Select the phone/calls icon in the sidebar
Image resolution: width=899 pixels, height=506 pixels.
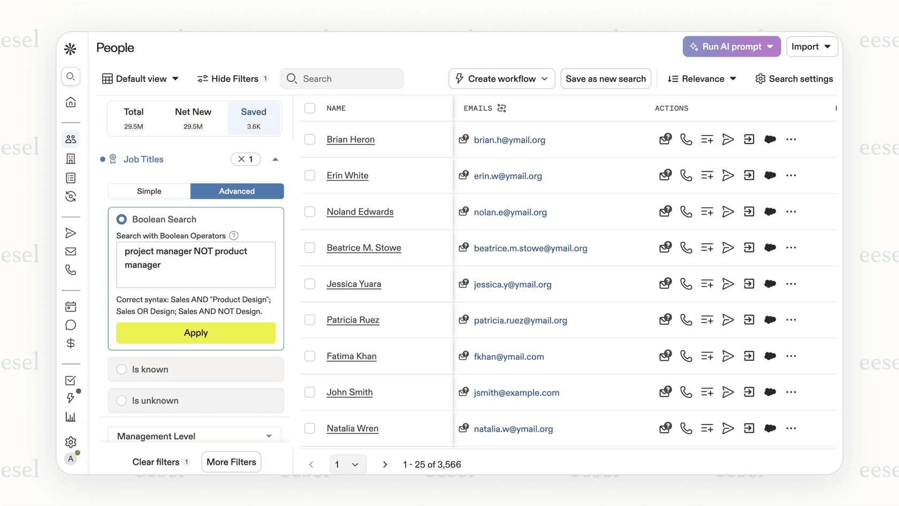(x=71, y=270)
